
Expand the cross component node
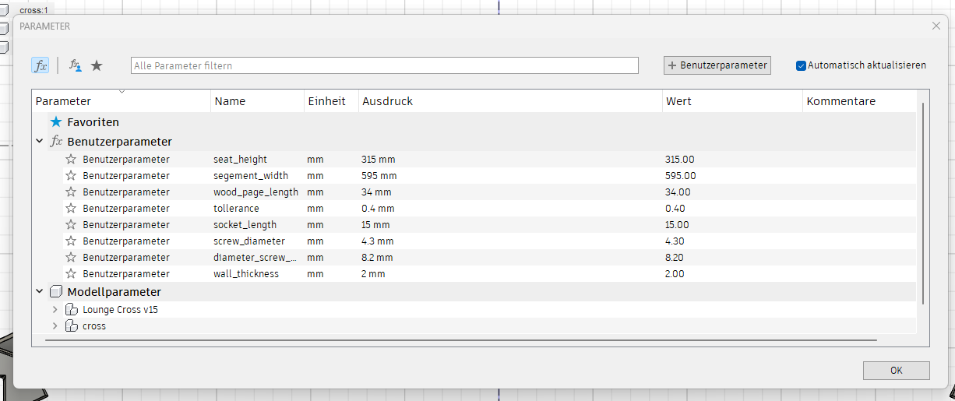(x=55, y=325)
